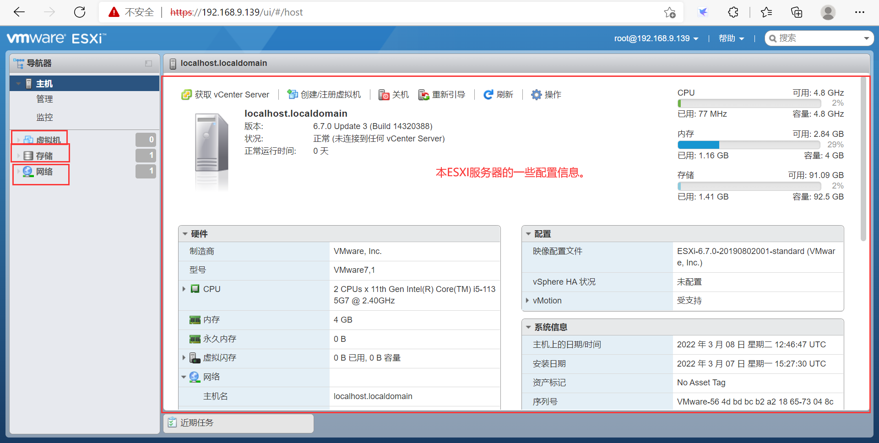Click the 内存 memory usage bar
This screenshot has height=443, width=879.
click(749, 145)
